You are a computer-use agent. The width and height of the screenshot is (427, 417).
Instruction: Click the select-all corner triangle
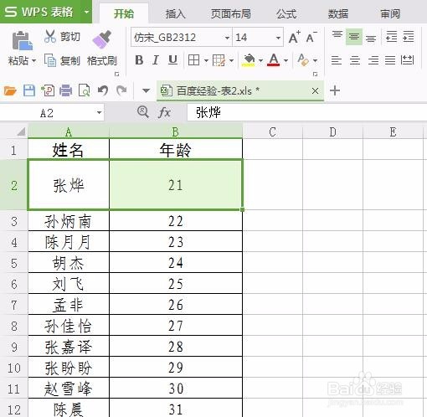coord(21,131)
